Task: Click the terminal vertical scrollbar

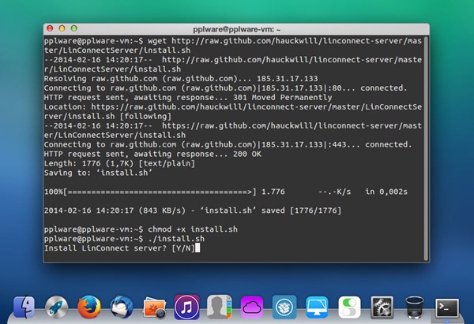Action: click(x=426, y=148)
